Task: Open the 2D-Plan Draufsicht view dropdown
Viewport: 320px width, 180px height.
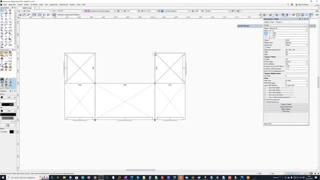Action: point(177,11)
